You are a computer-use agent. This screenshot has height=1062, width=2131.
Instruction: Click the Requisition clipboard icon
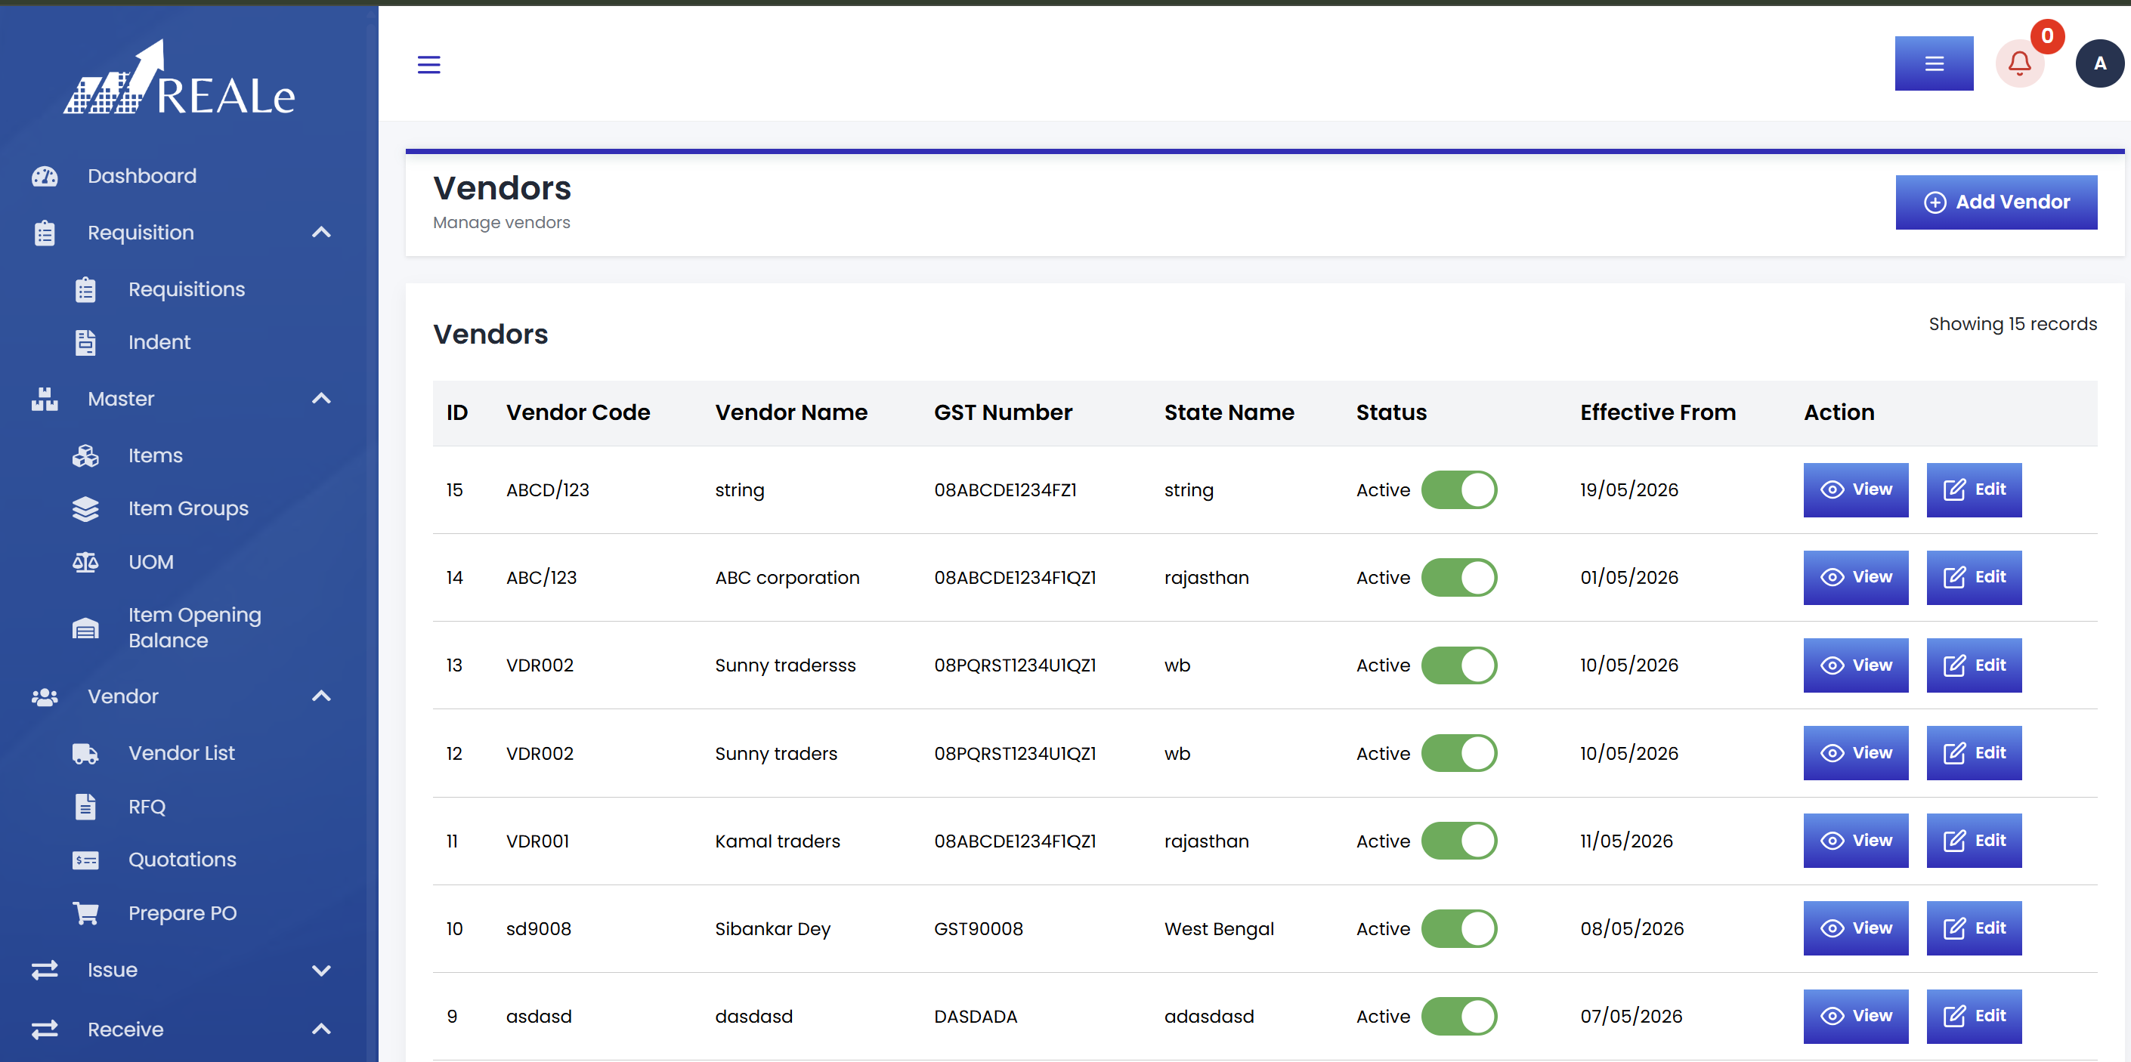(x=45, y=233)
